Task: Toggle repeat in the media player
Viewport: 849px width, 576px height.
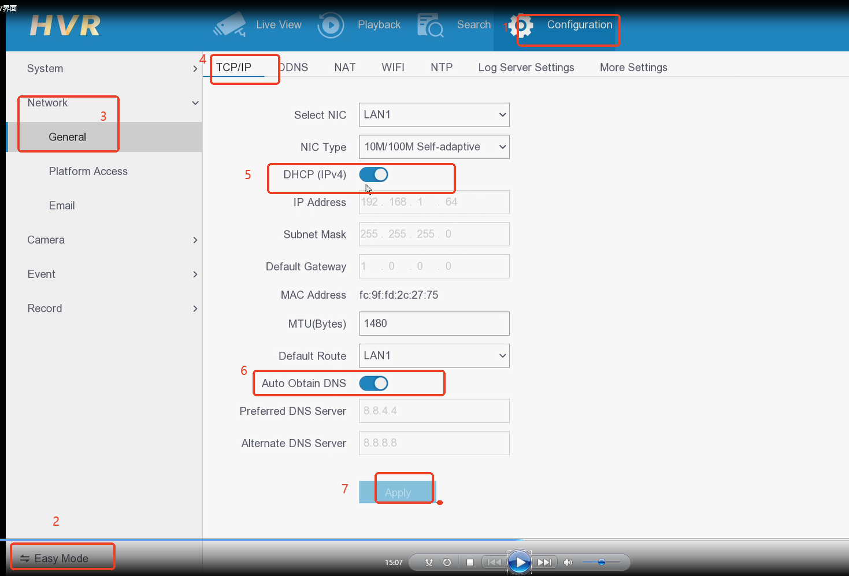Action: [x=447, y=562]
